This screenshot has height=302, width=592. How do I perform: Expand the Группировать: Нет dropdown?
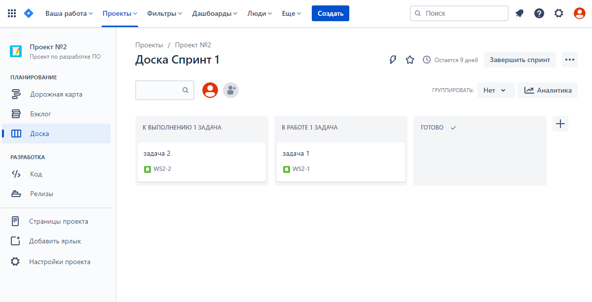point(496,90)
